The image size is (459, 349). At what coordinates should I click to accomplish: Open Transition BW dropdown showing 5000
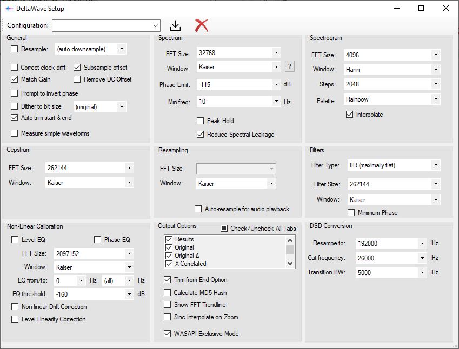(x=391, y=273)
